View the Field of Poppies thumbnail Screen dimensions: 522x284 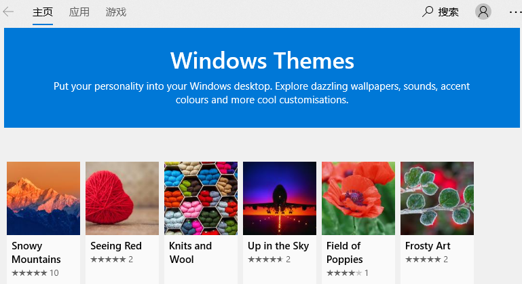pyautogui.click(x=358, y=198)
